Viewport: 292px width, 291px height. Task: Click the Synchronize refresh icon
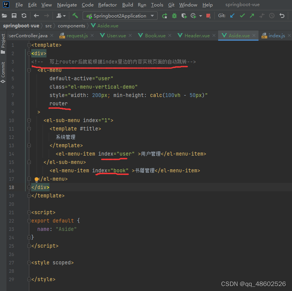[24, 16]
